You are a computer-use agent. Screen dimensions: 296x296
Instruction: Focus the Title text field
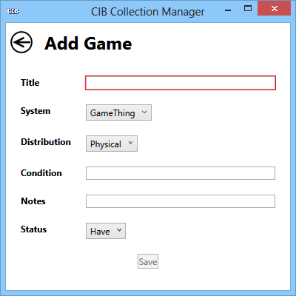point(181,83)
